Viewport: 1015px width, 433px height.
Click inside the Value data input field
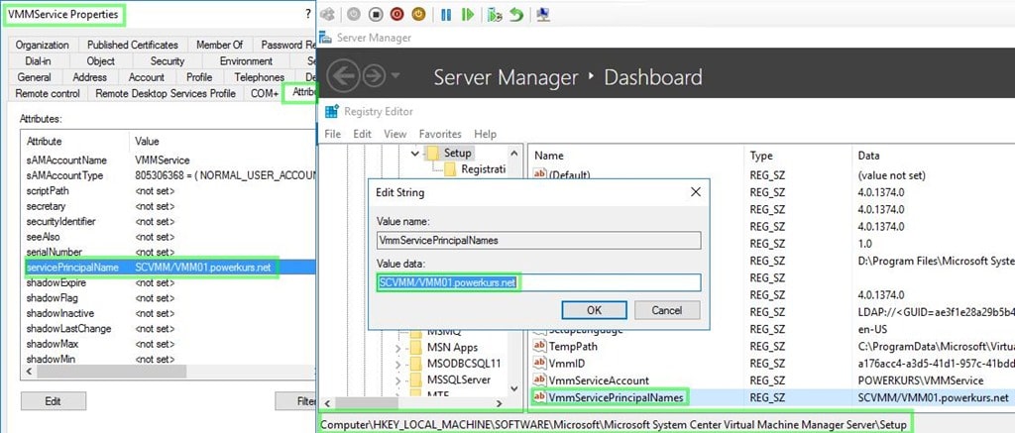[x=539, y=282]
